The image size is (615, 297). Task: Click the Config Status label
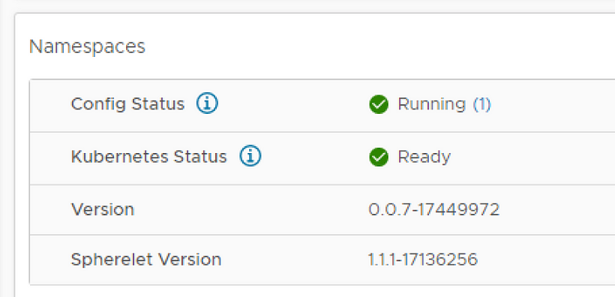(x=128, y=105)
